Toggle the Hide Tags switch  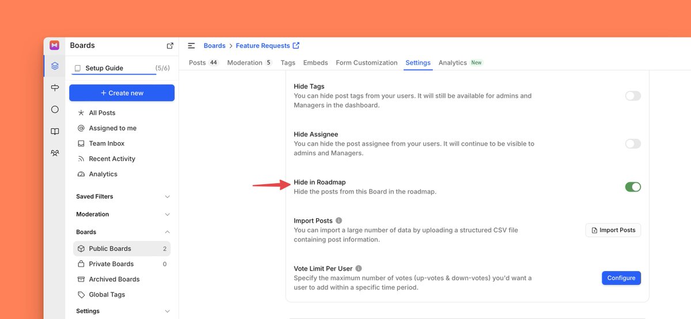[x=633, y=96]
